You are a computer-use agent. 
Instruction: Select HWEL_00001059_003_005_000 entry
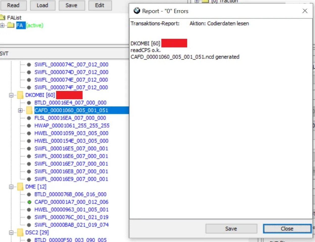pos(71,133)
